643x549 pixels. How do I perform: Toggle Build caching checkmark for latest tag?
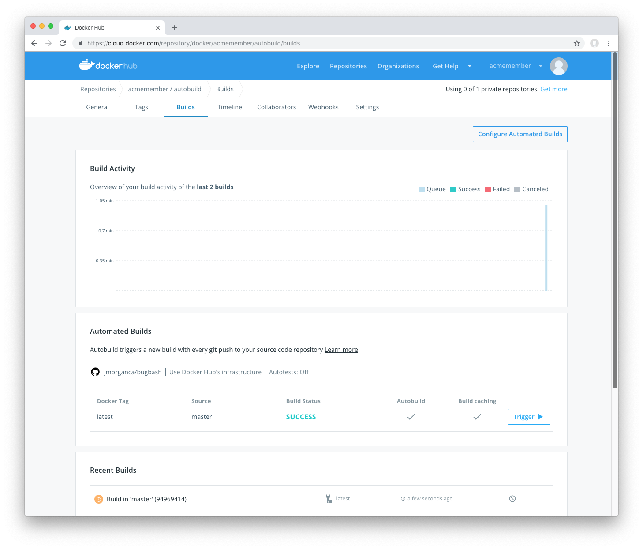tap(477, 416)
